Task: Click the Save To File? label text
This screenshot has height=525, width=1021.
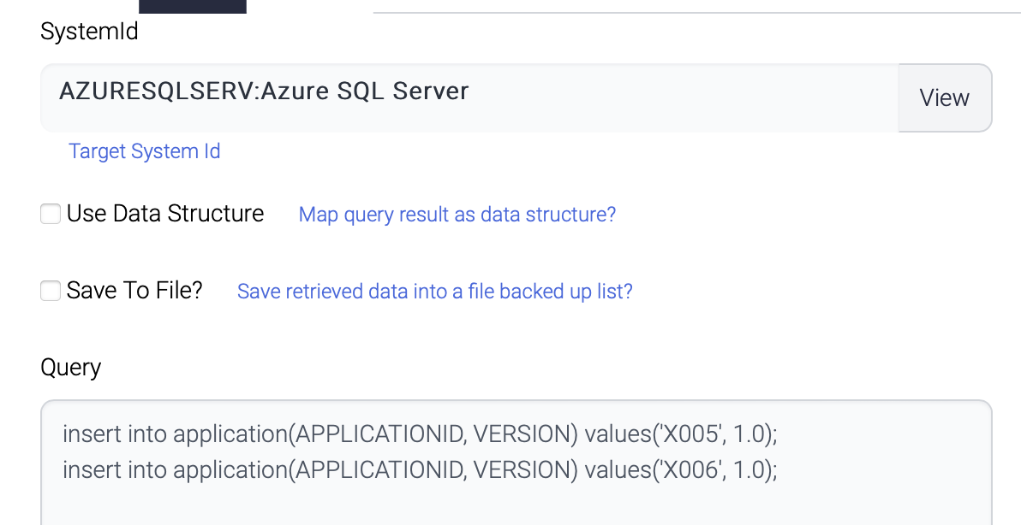Action: tap(134, 291)
